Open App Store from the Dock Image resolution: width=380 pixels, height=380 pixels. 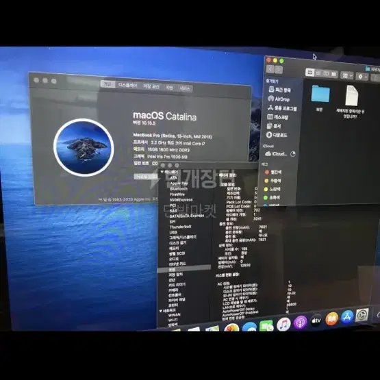(347, 317)
